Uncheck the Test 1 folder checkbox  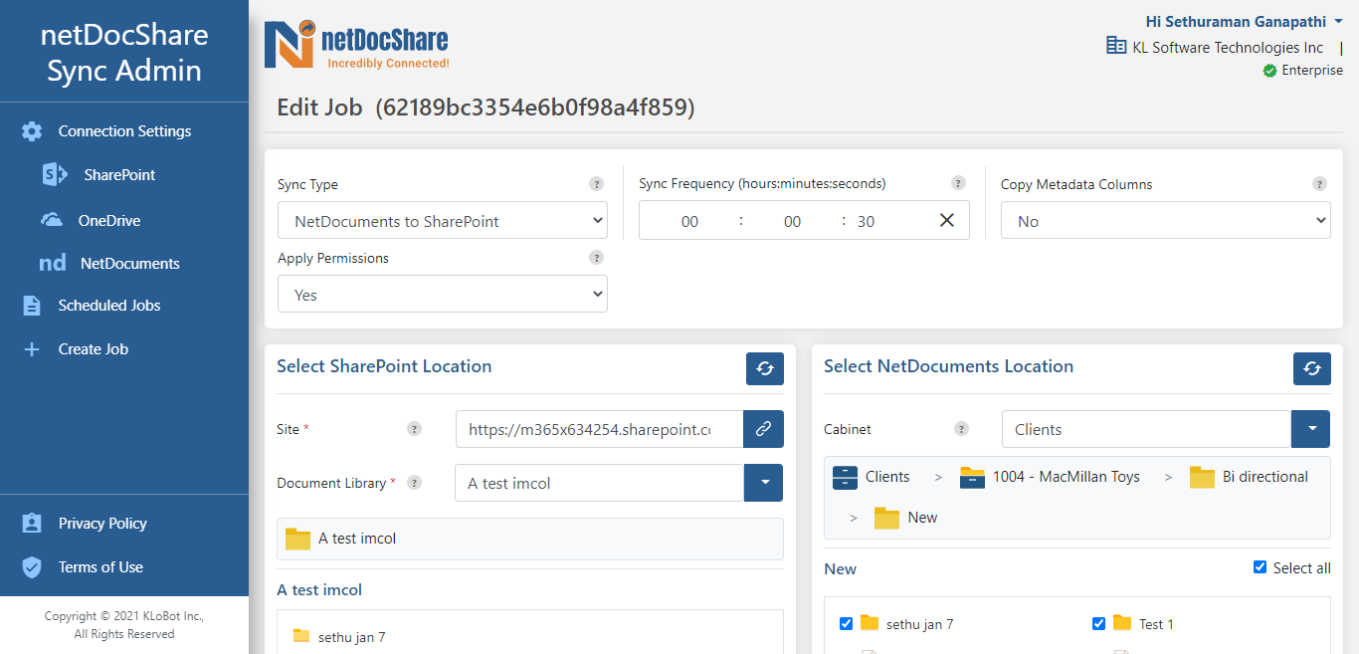point(1098,624)
